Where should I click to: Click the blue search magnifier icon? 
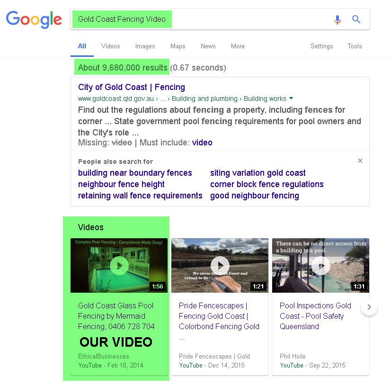tap(356, 19)
